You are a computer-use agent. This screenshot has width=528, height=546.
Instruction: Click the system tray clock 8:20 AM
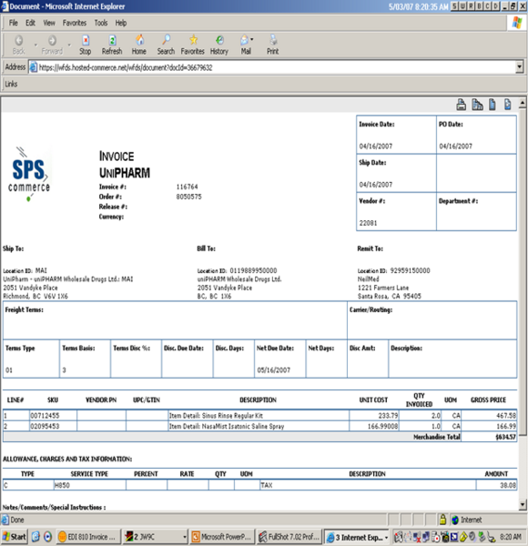tap(511, 537)
